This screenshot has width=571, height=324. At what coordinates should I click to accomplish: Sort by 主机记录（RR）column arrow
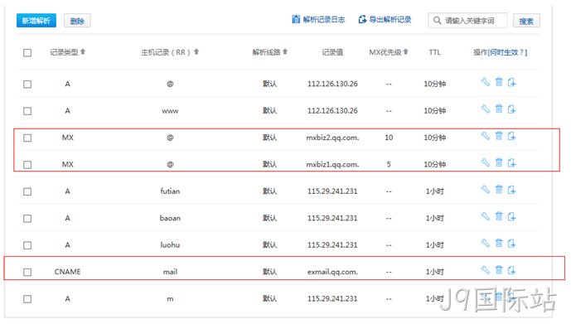point(196,51)
